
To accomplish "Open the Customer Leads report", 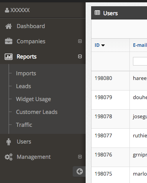I will [x=37, y=112].
